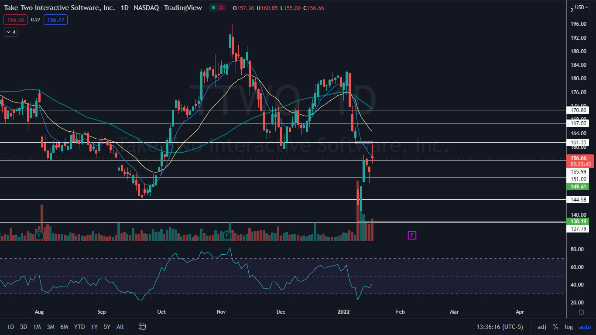Open the go-to-date calendar icon

point(142,326)
